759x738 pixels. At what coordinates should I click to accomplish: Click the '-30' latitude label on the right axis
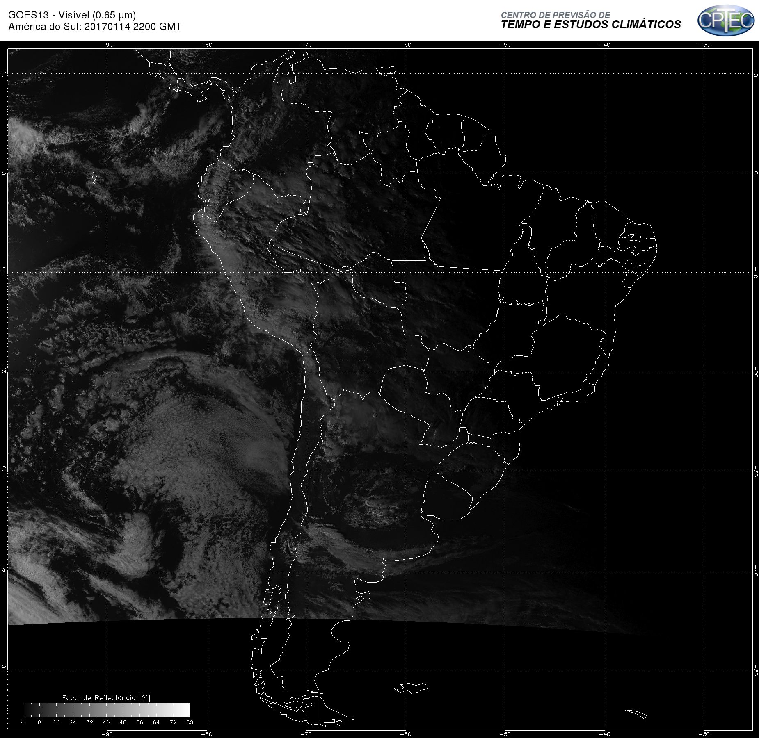[755, 471]
